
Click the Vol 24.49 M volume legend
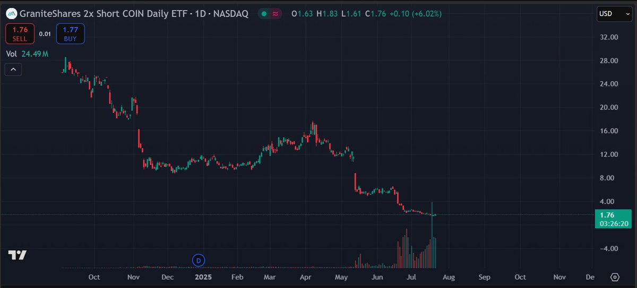pos(28,54)
